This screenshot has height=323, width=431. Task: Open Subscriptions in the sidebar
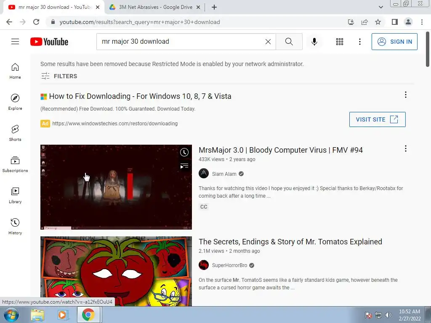(x=15, y=164)
